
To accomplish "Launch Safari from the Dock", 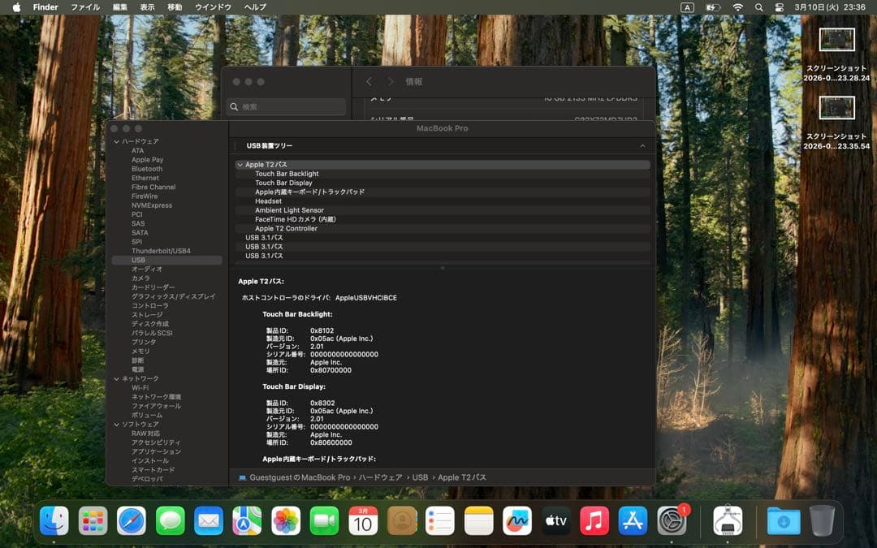I will [x=132, y=520].
